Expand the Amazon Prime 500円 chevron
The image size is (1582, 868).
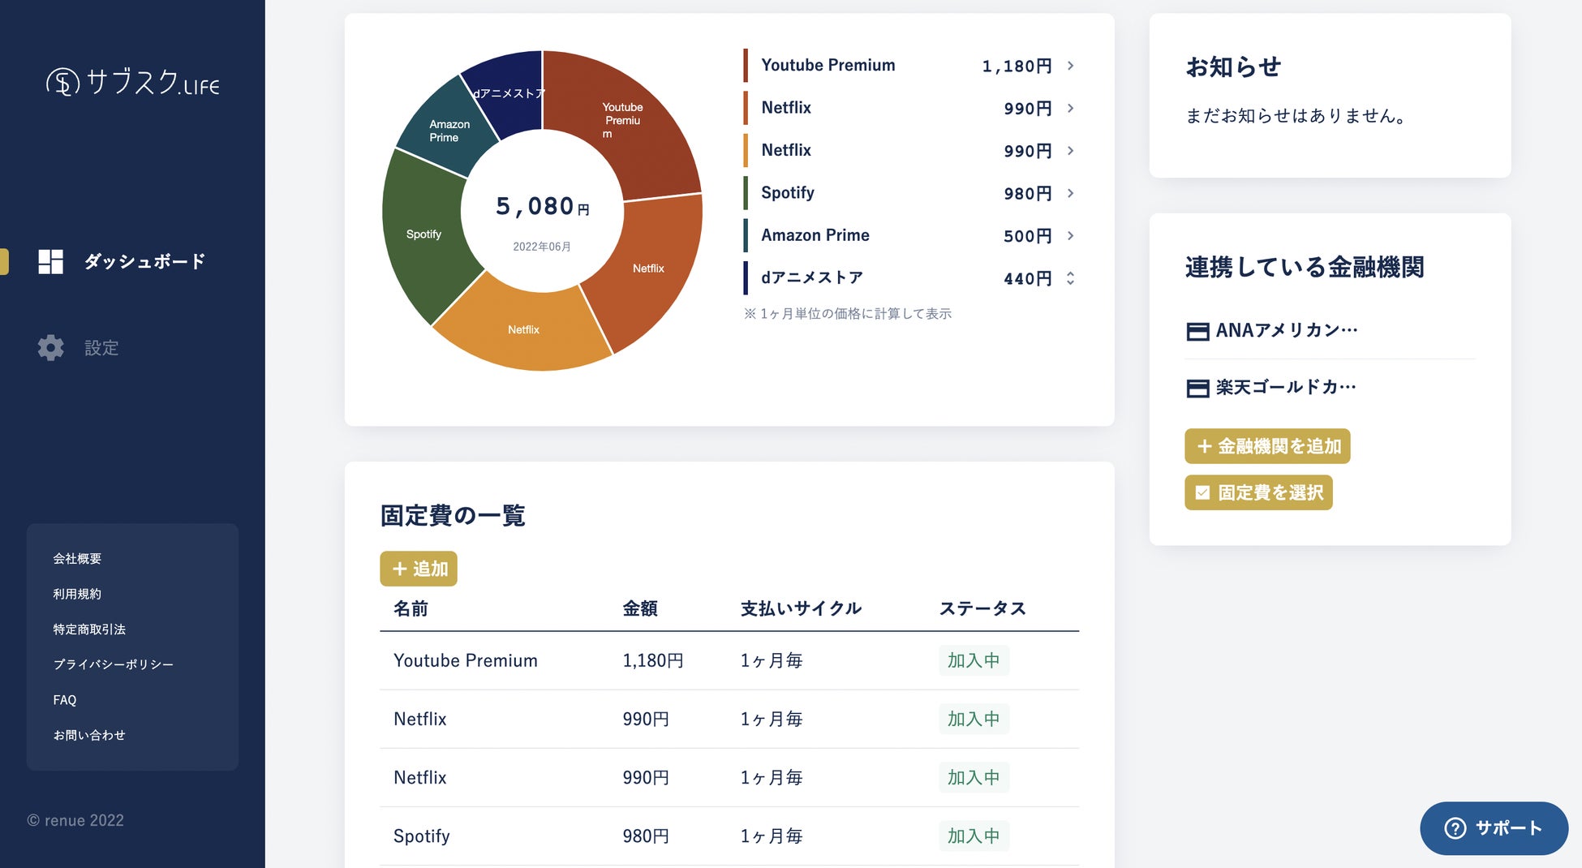click(1071, 235)
